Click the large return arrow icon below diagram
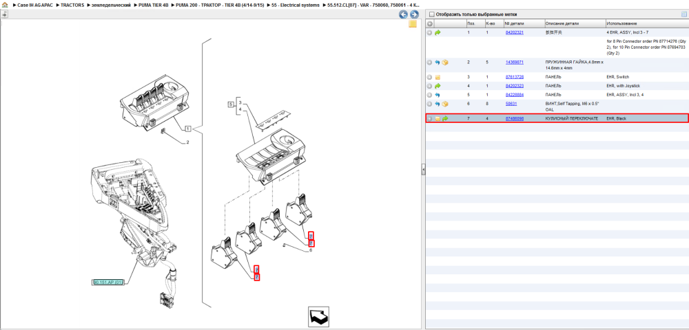Image resolution: width=689 pixels, height=330 pixels. coord(318,318)
